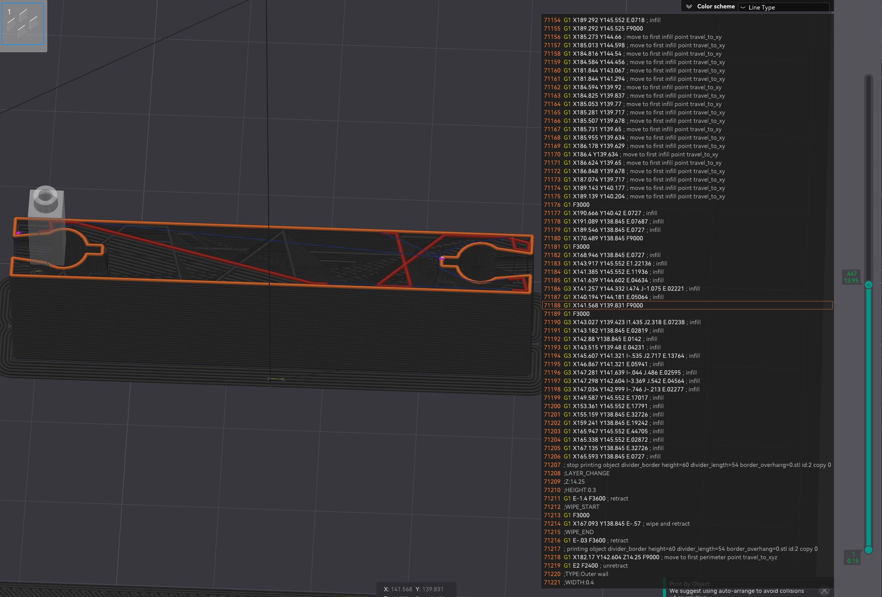
Task: Click the chevron icon inside the Line Type selector
Action: [x=743, y=7]
